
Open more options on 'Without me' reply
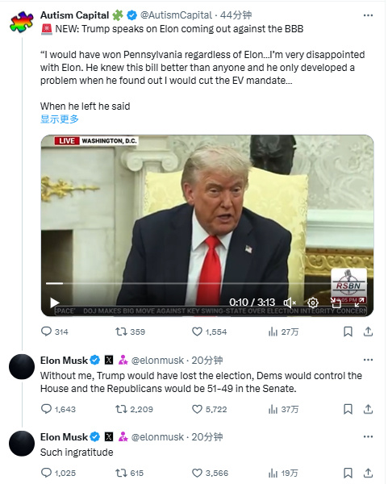[368, 360]
